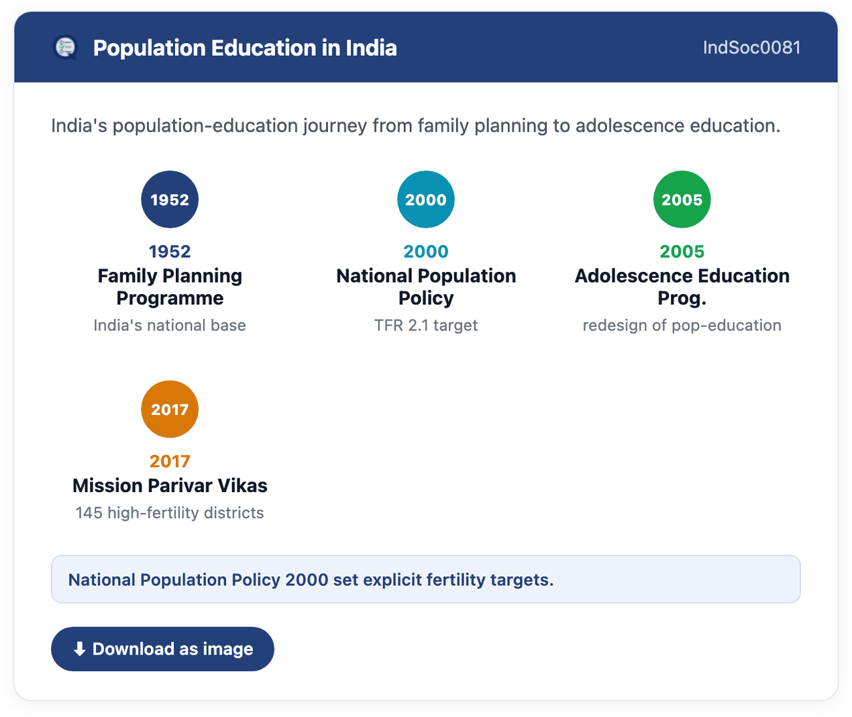Image resolution: width=852 pixels, height=717 pixels.
Task: Click the orange 2017 circle marker
Action: tap(170, 410)
